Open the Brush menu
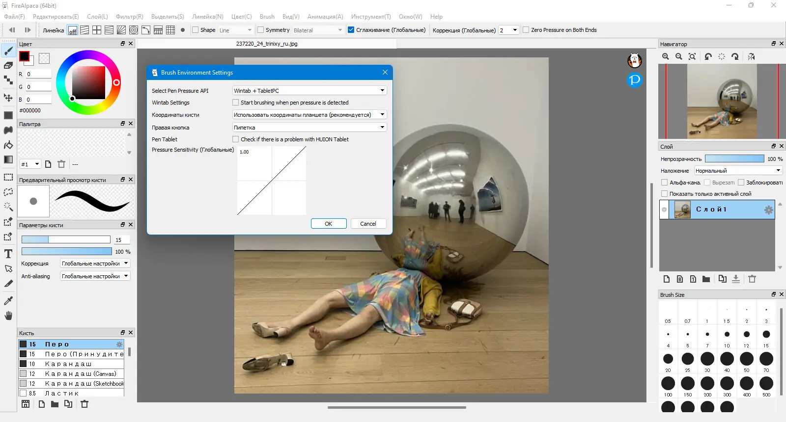This screenshot has width=786, height=422. [267, 17]
